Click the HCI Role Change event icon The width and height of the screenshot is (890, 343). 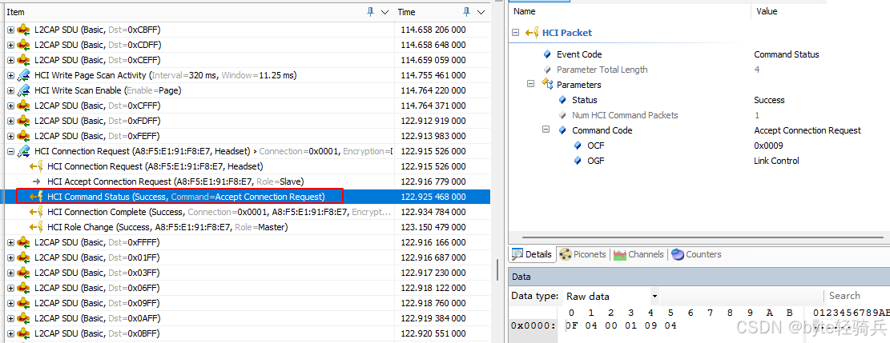36,227
